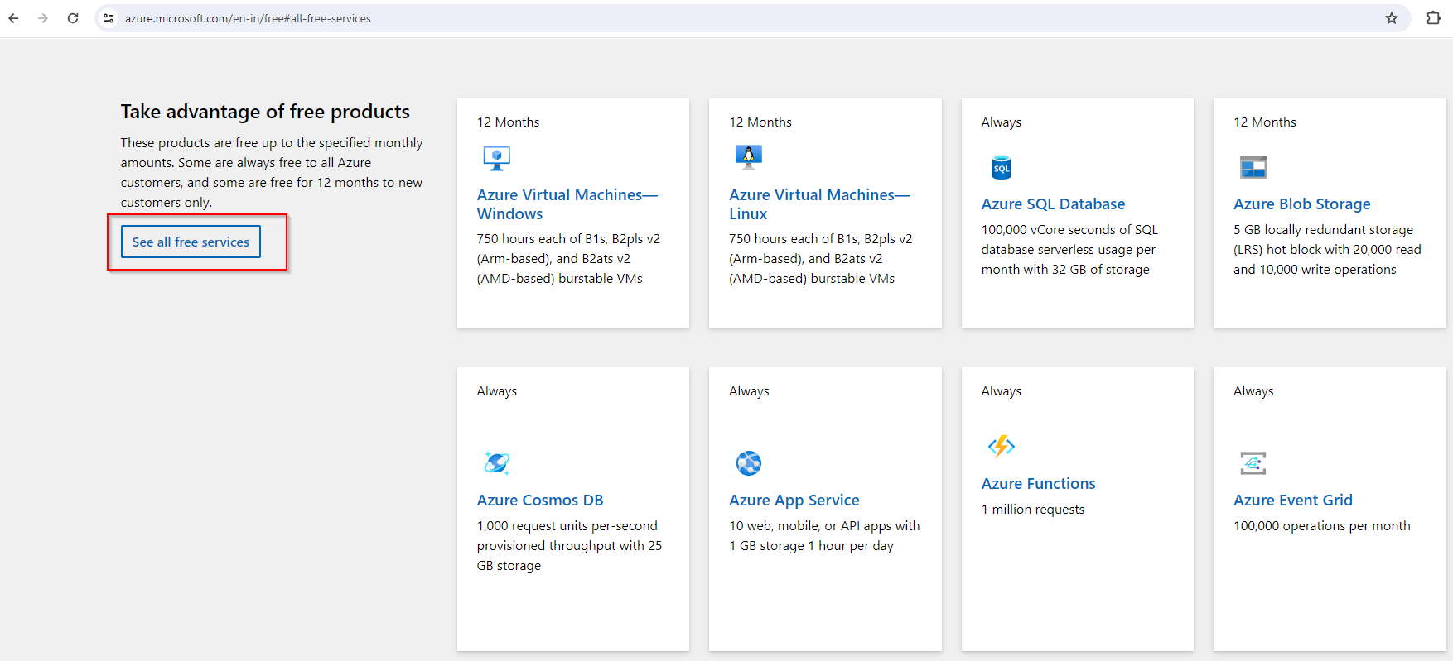Click the '5 GB locally redundant storage' description
Image resolution: width=1453 pixels, height=661 pixels.
(1327, 249)
